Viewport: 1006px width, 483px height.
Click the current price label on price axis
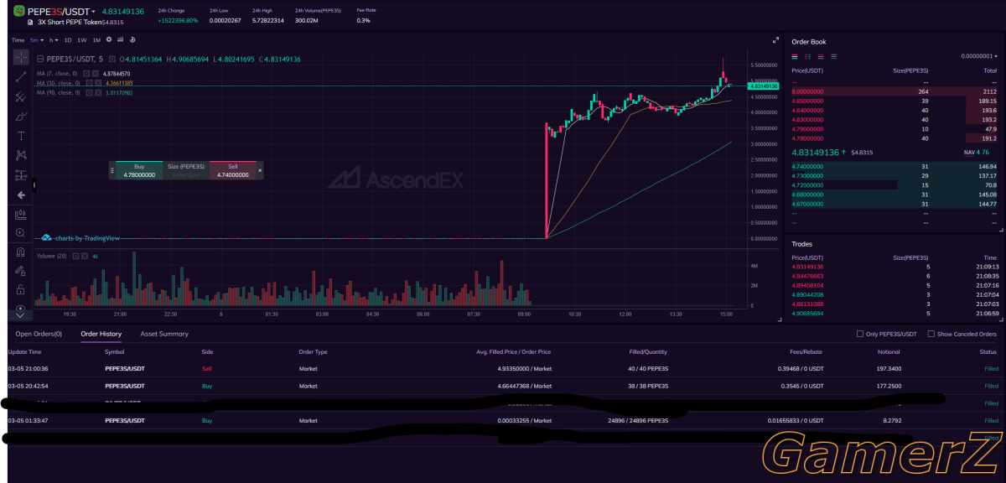(762, 86)
